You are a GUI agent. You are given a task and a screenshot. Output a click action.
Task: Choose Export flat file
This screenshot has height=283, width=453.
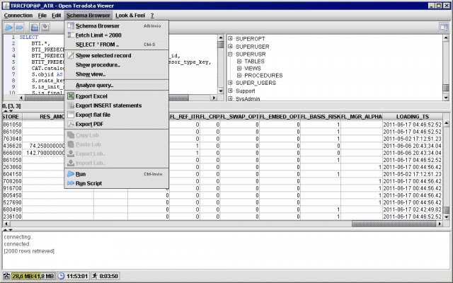116,115
